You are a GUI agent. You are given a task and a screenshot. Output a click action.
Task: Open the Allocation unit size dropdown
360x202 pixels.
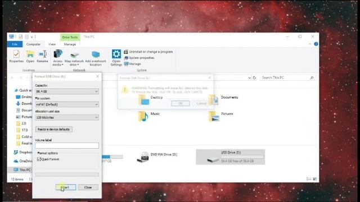pos(67,117)
